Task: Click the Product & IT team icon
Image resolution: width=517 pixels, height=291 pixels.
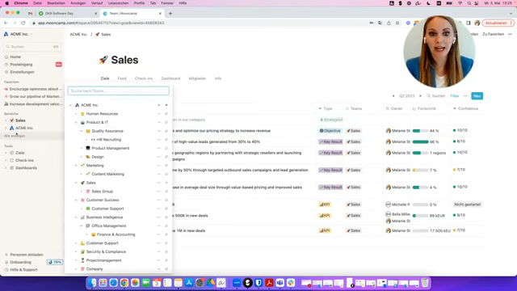Action: point(82,122)
